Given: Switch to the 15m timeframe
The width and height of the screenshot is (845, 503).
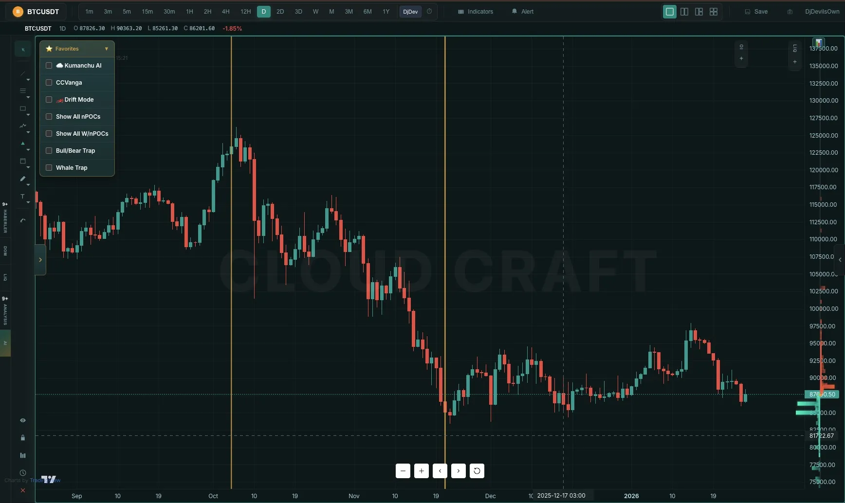Looking at the screenshot, I should click(x=147, y=12).
